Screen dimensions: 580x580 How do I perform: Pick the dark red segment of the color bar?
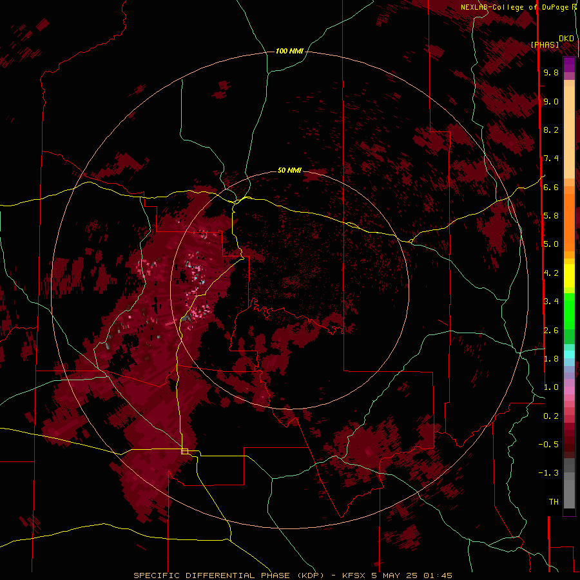569,440
